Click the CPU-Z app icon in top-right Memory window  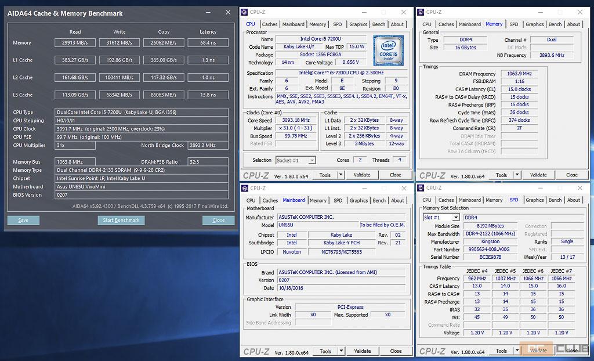pyautogui.click(x=421, y=12)
